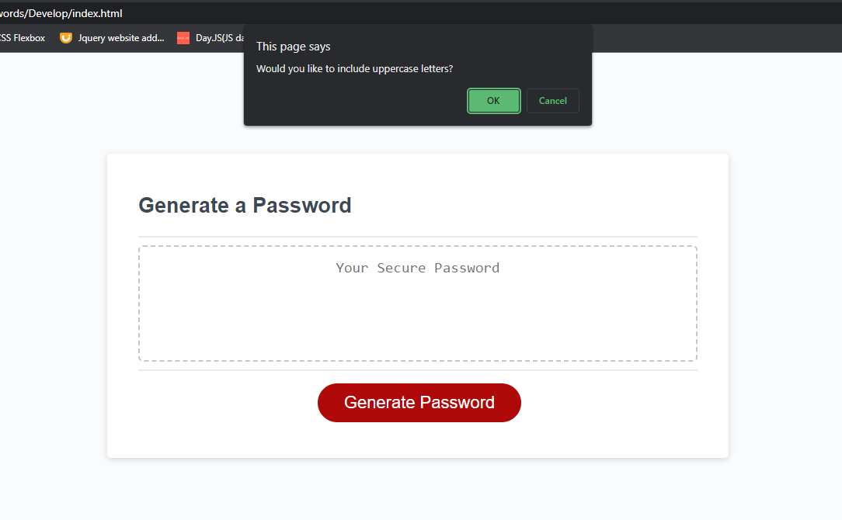
Task: Click the Generate a Password heading
Action: 245,205
